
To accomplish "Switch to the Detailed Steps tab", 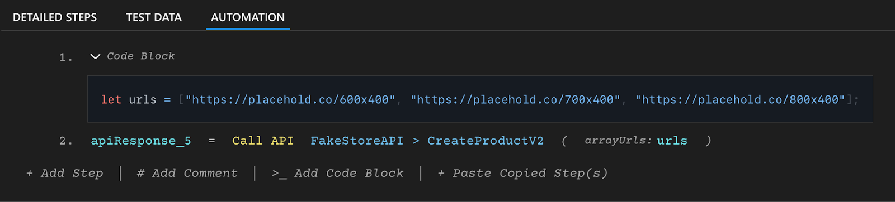I will pos(55,17).
